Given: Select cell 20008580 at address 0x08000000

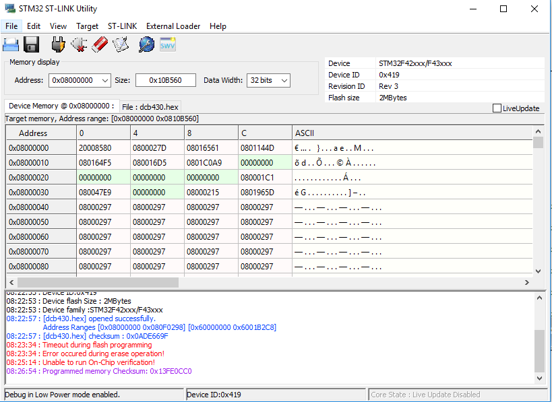Looking at the screenshot, I should pos(104,148).
